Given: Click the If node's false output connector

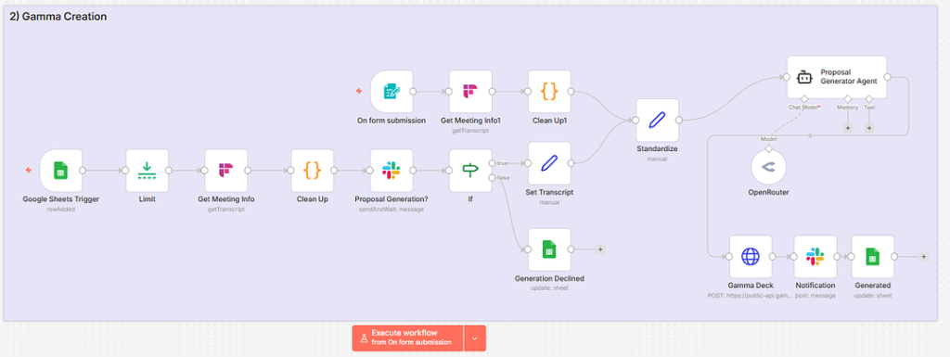Looking at the screenshot, I should [493, 177].
